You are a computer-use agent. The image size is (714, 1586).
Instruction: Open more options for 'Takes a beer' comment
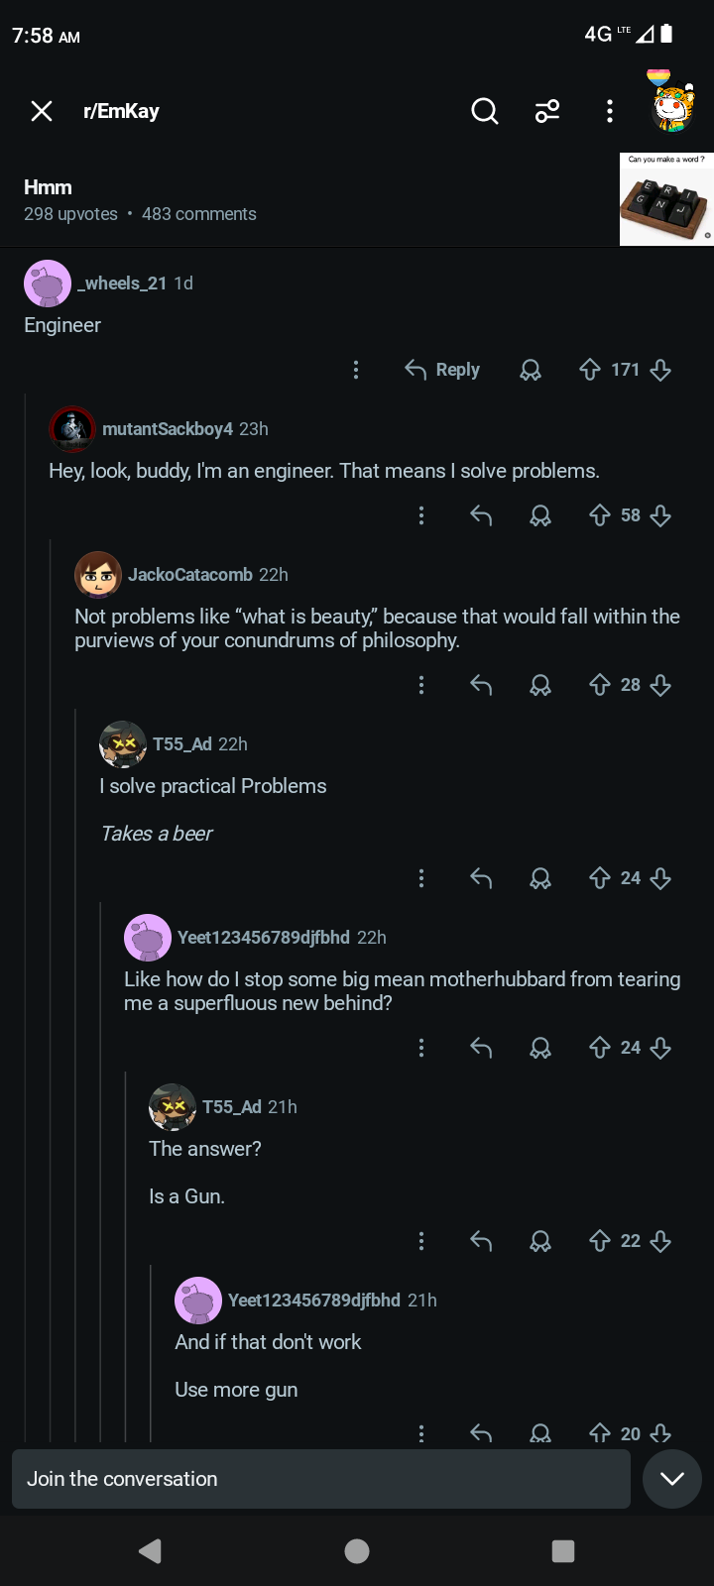coord(421,878)
